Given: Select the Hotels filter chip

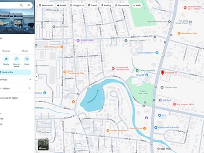Looking at the screenshot, I should tap(61, 5).
